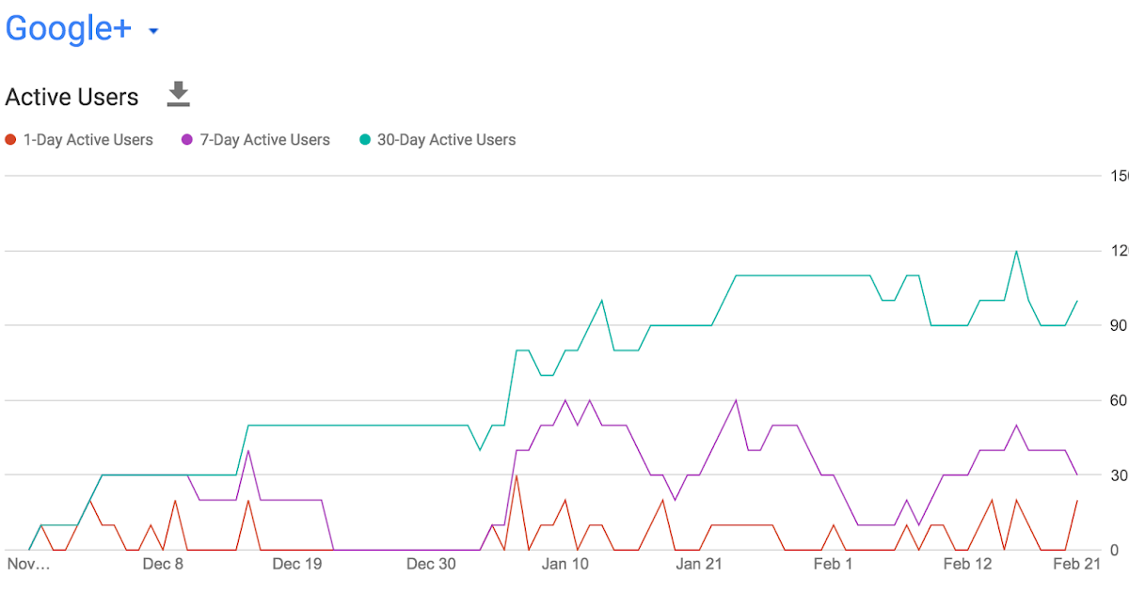
Task: Toggle the 30-Day Active Users legend label
Action: pyautogui.click(x=446, y=140)
